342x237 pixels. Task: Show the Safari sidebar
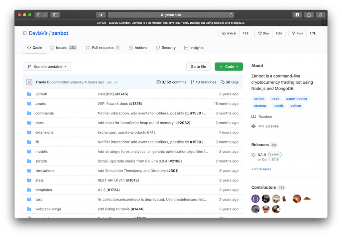pos(55,15)
